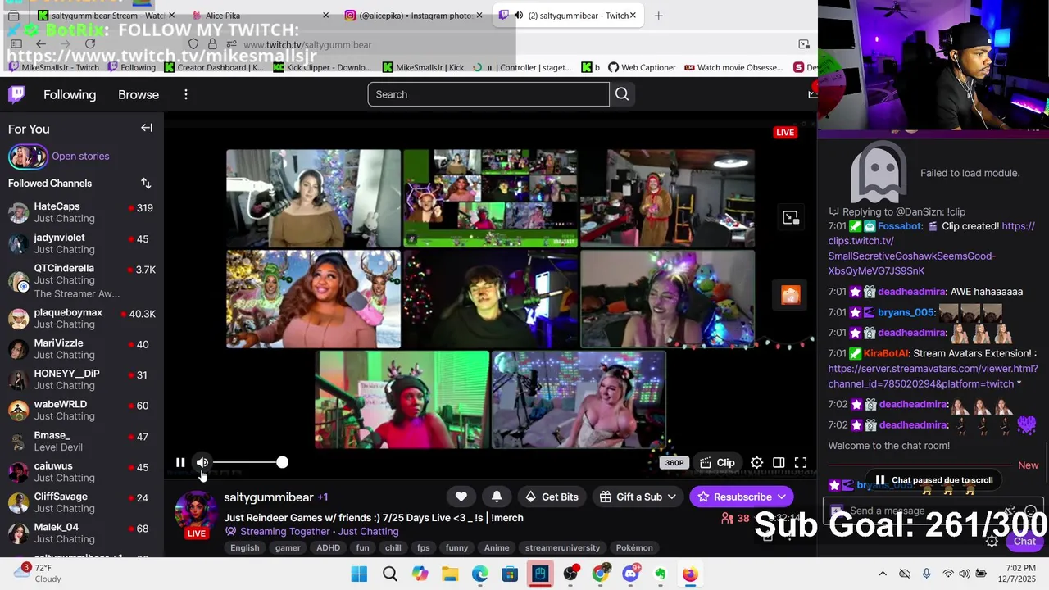Toggle notifications bell for saltygummibear
Viewport: 1049px width, 590px height.
pos(497,497)
